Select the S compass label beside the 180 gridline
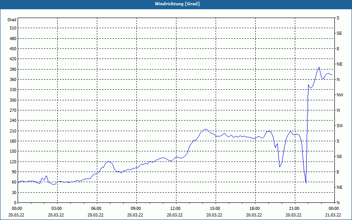The width and height of the screenshot is (352, 220). point(338,141)
